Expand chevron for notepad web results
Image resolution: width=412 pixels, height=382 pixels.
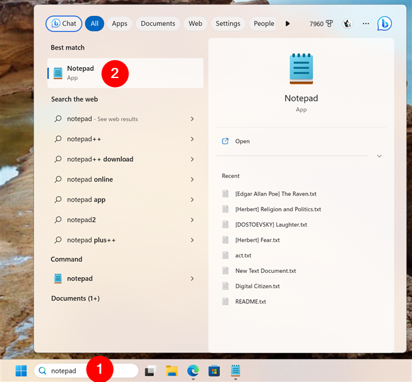point(193,119)
